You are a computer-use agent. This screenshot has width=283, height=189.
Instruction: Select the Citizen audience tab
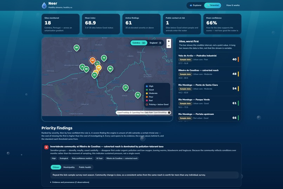56,167
